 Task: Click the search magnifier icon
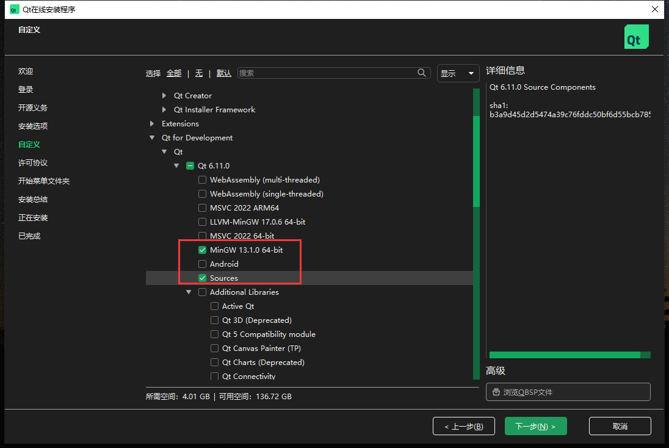[422, 73]
